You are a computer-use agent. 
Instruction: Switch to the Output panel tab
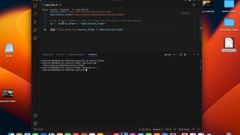tap(60, 55)
